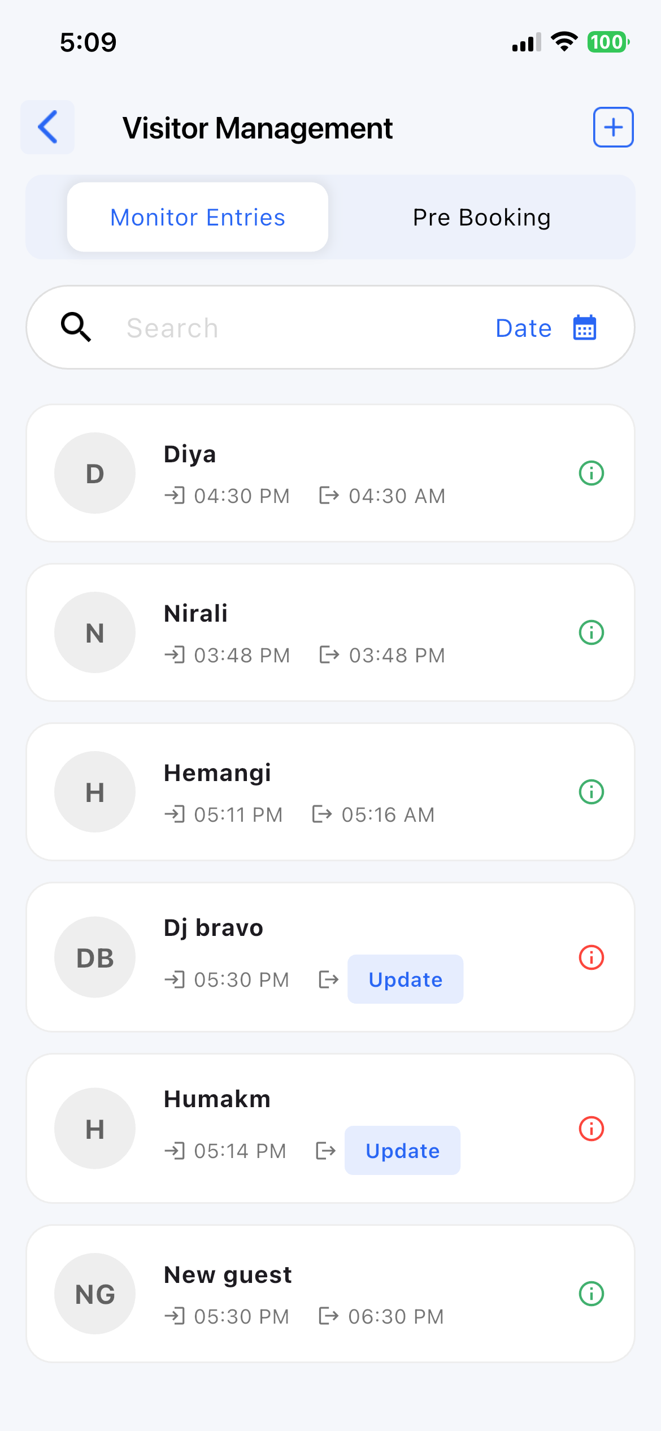Focus the Search input field
The image size is (661, 1431).
point(294,328)
